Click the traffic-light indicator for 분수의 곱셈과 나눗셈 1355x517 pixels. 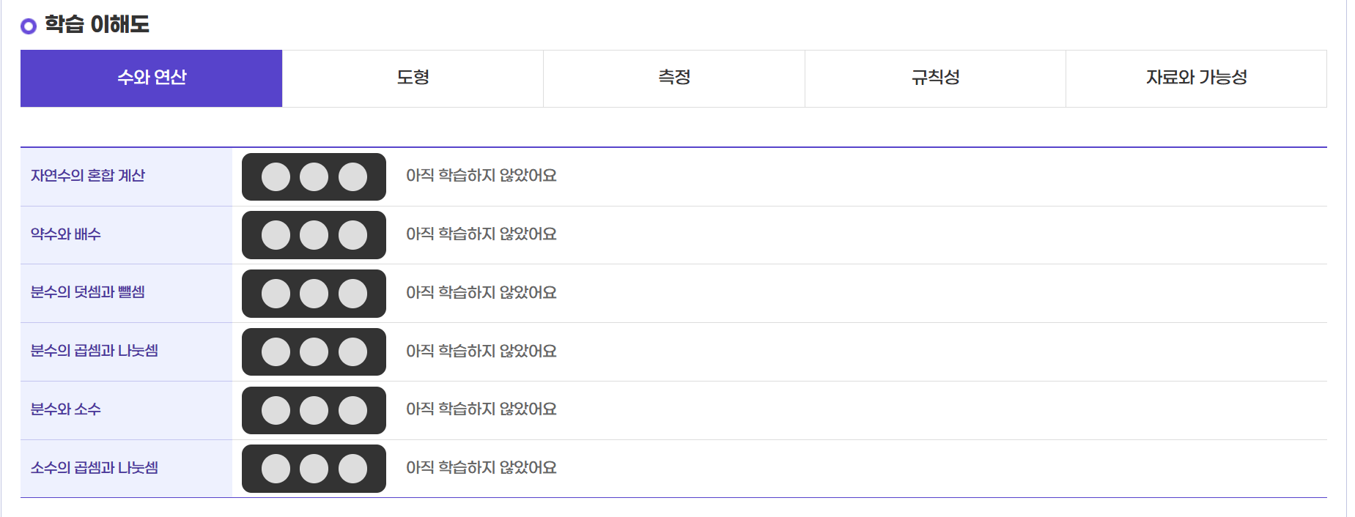pos(314,352)
